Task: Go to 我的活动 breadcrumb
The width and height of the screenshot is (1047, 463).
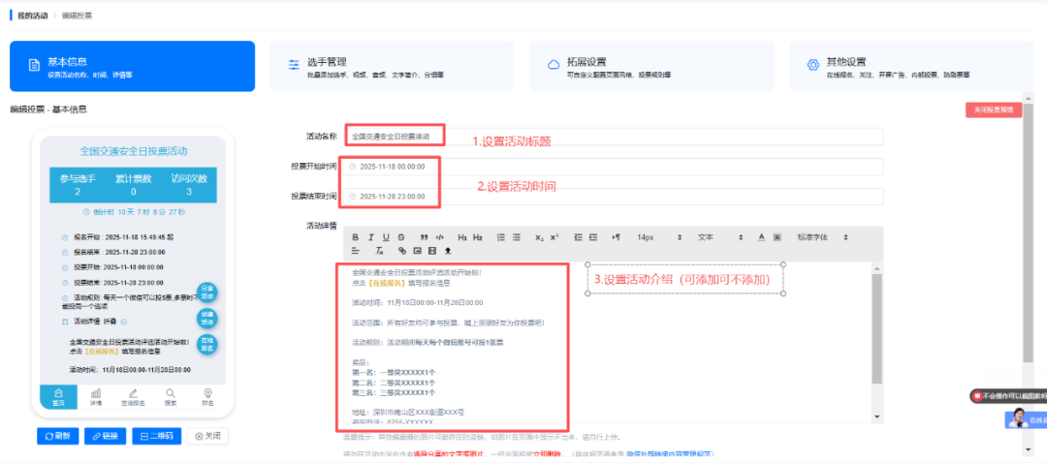Action: click(33, 15)
